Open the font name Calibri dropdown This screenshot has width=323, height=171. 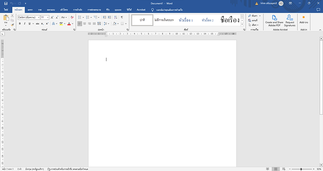(39, 18)
